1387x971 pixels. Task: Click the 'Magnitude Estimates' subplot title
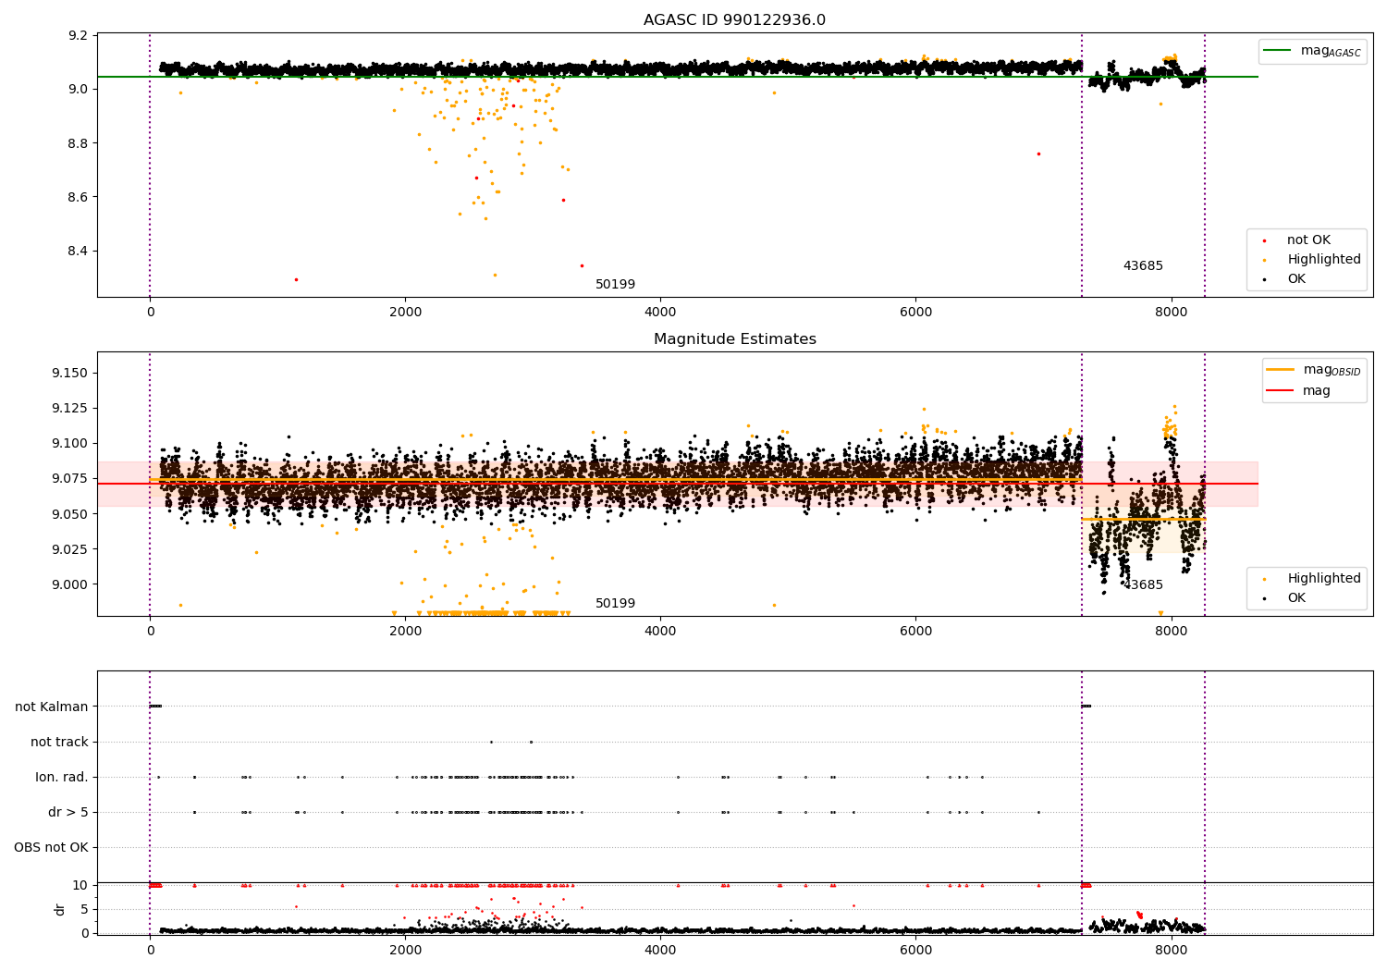tap(735, 339)
